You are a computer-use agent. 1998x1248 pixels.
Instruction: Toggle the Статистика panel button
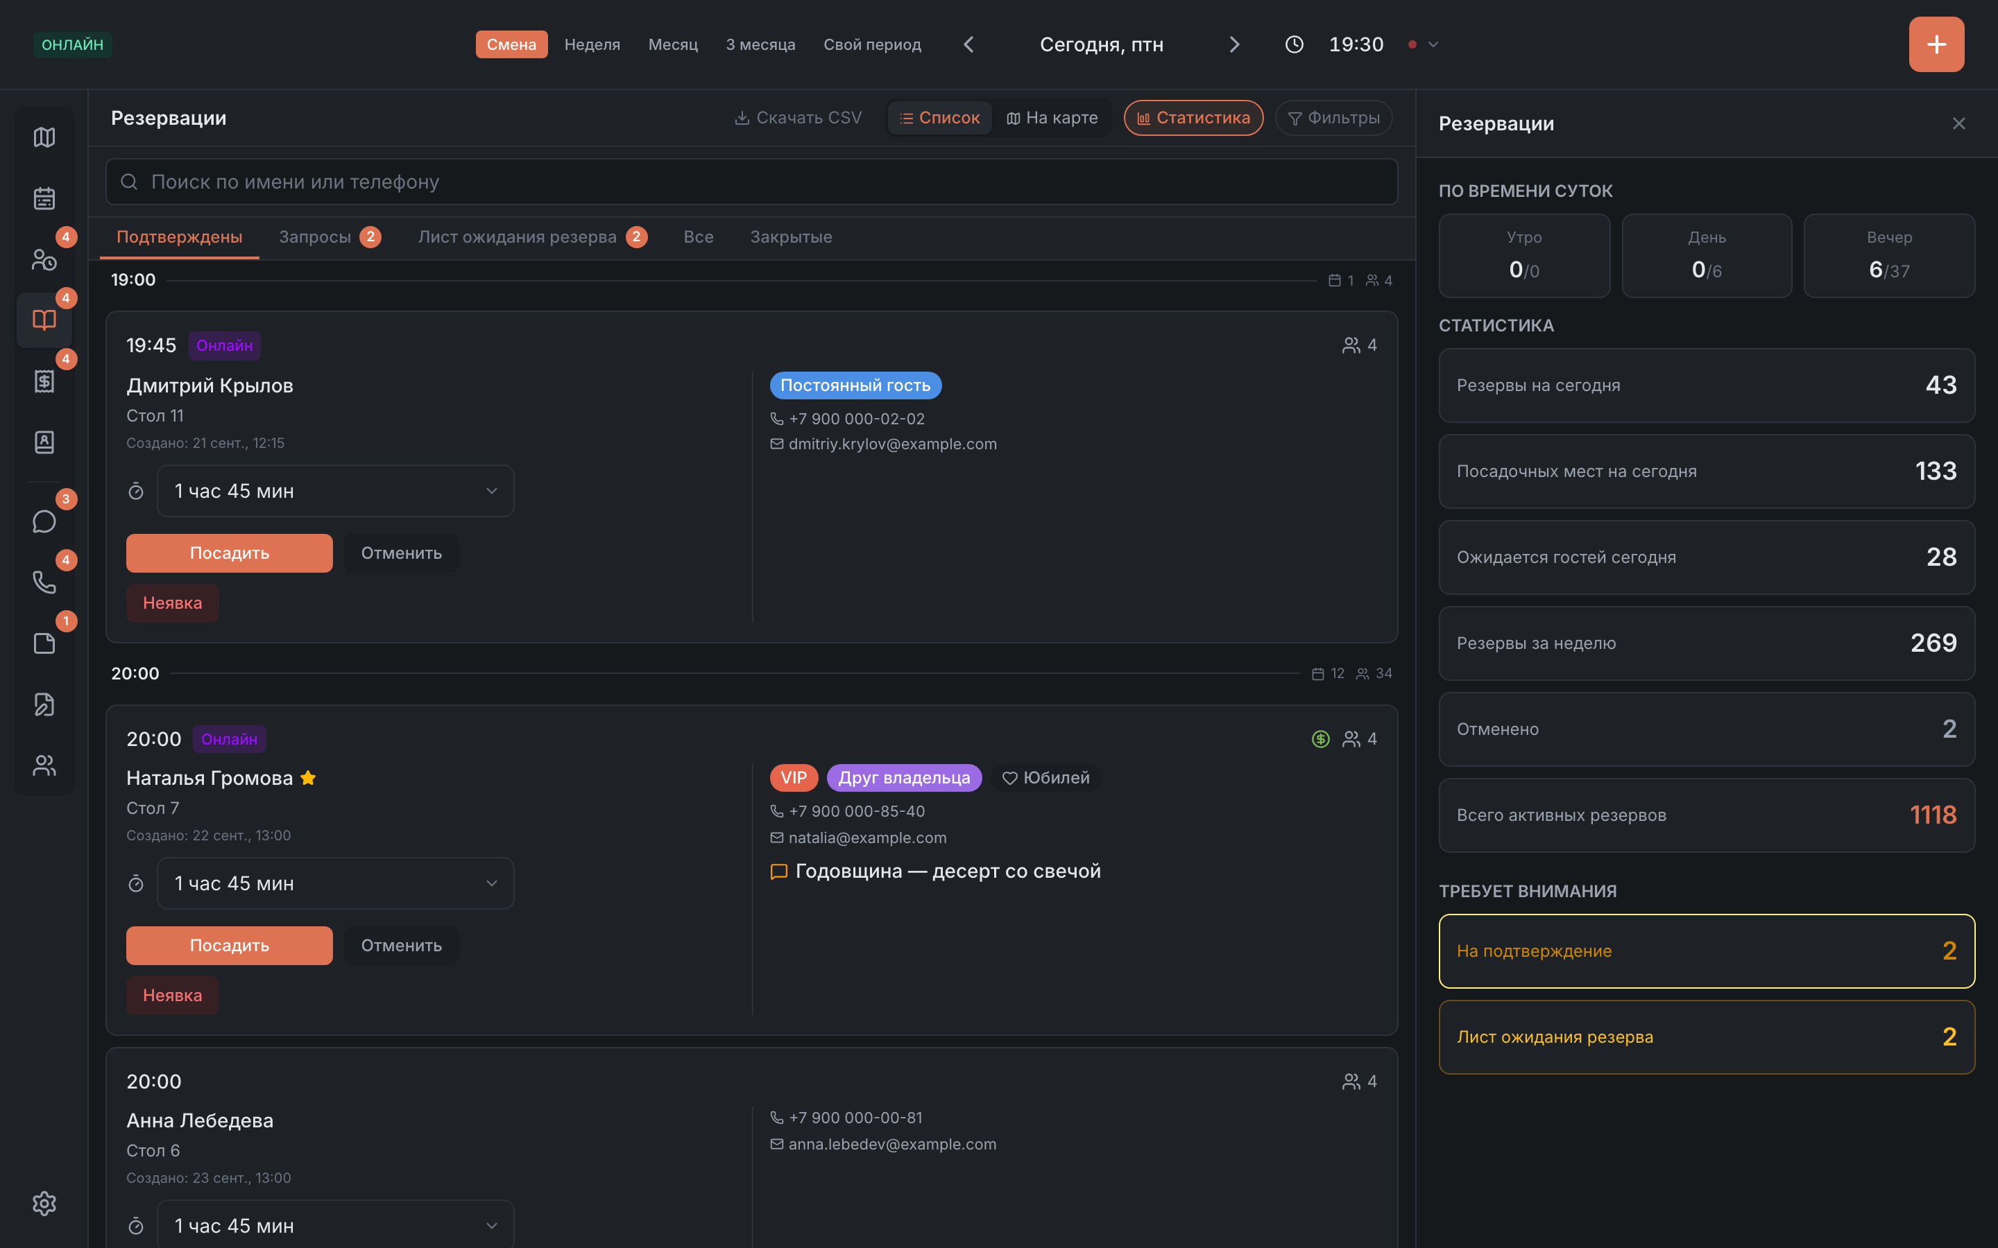[x=1193, y=118]
